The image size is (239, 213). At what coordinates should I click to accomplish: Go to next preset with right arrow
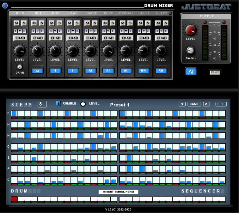click(x=206, y=104)
